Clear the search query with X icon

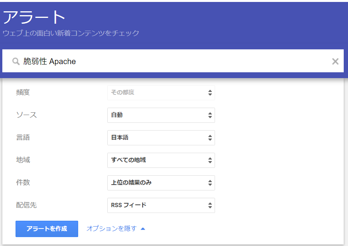click(335, 61)
